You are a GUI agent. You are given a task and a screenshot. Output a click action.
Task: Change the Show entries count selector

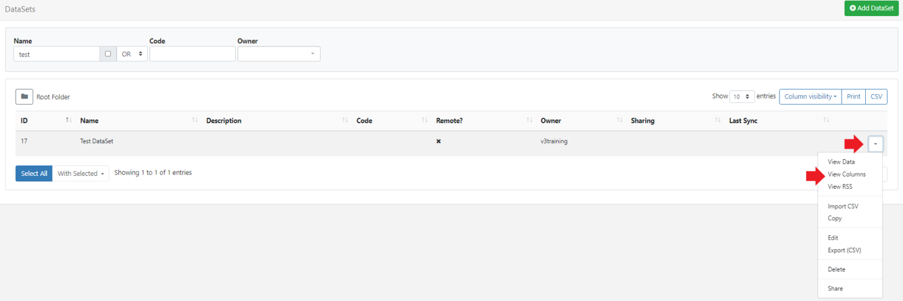pyautogui.click(x=742, y=97)
